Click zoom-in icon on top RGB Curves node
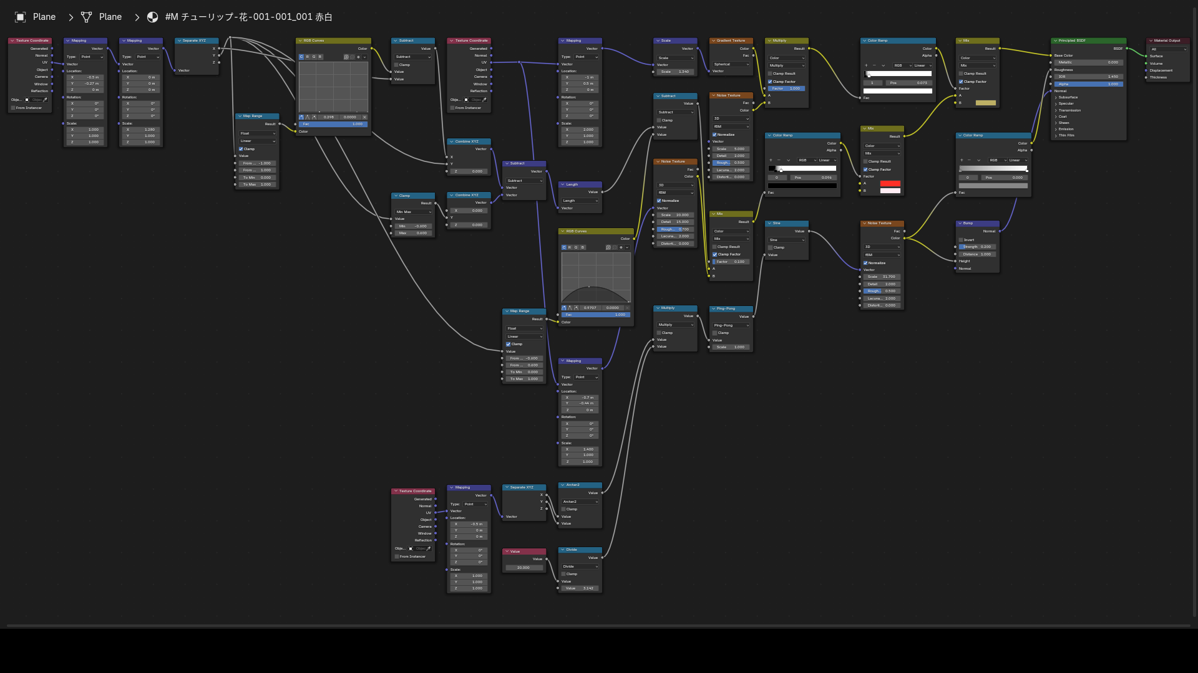This screenshot has width=1198, height=673. tap(346, 57)
